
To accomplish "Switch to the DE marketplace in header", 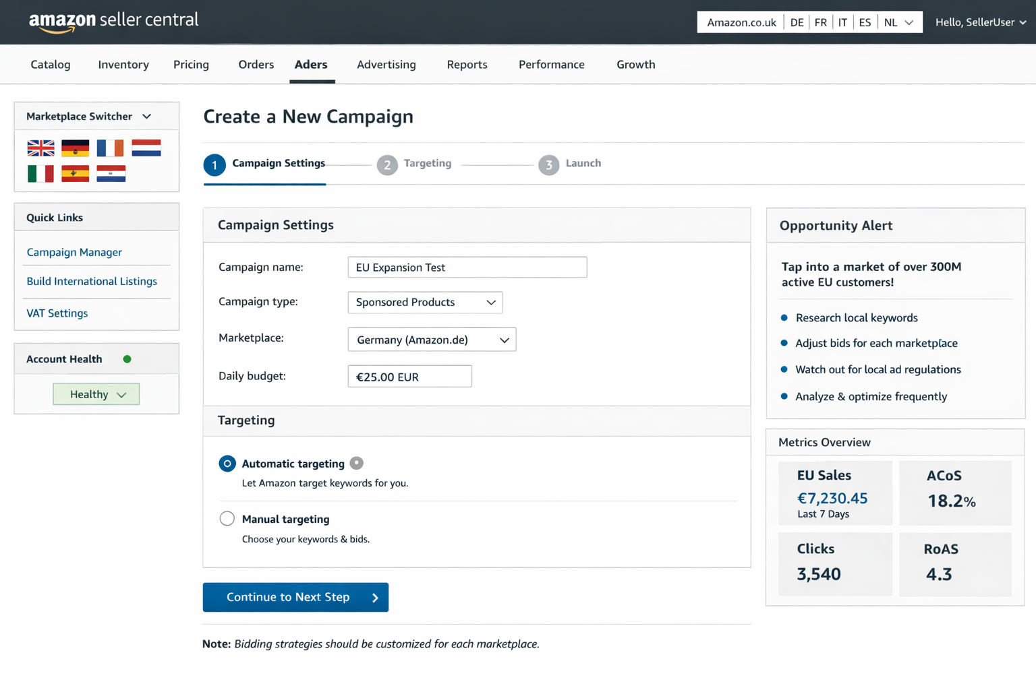I will click(797, 22).
